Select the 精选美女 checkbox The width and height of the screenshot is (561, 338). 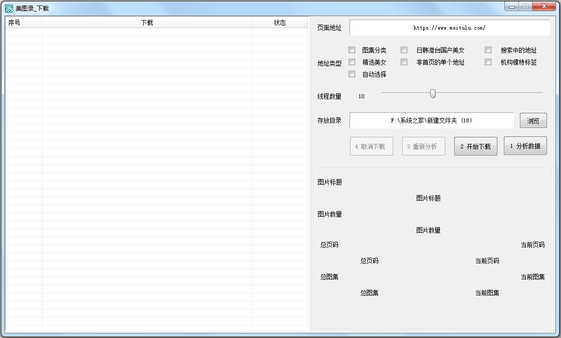click(352, 62)
